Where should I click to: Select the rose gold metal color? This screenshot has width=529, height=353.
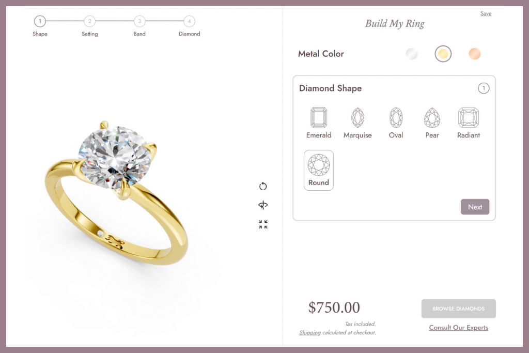point(474,54)
